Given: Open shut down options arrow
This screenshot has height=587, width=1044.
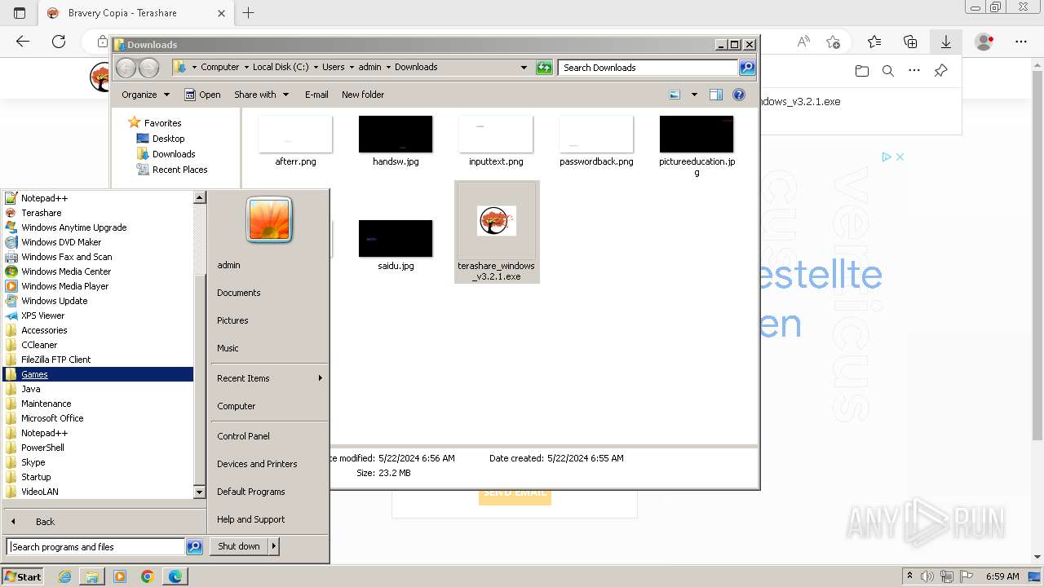Looking at the screenshot, I should click(274, 546).
